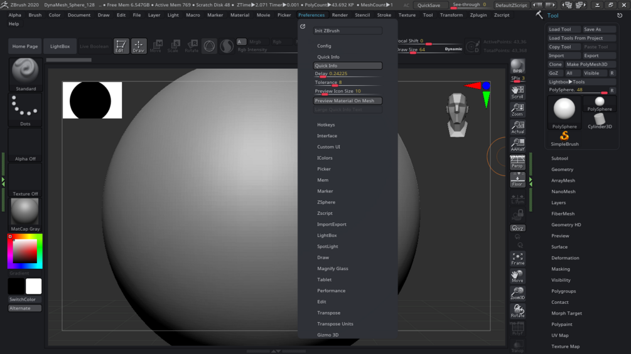Select the Move transform icon

coord(156,46)
